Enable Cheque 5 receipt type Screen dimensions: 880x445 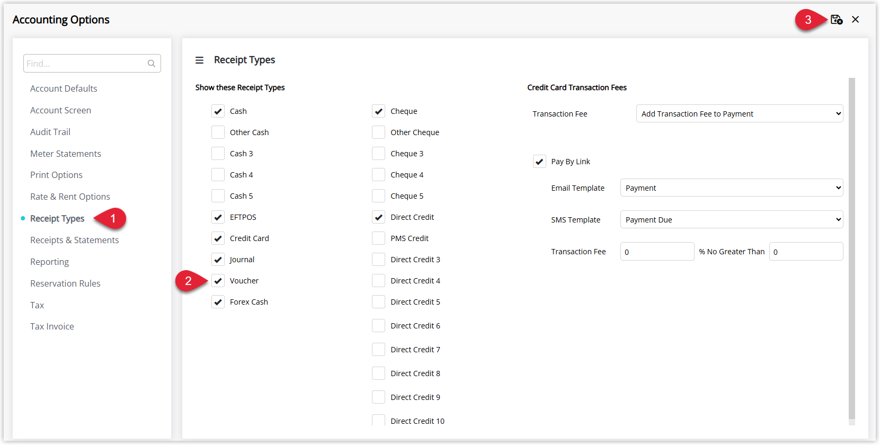point(378,196)
